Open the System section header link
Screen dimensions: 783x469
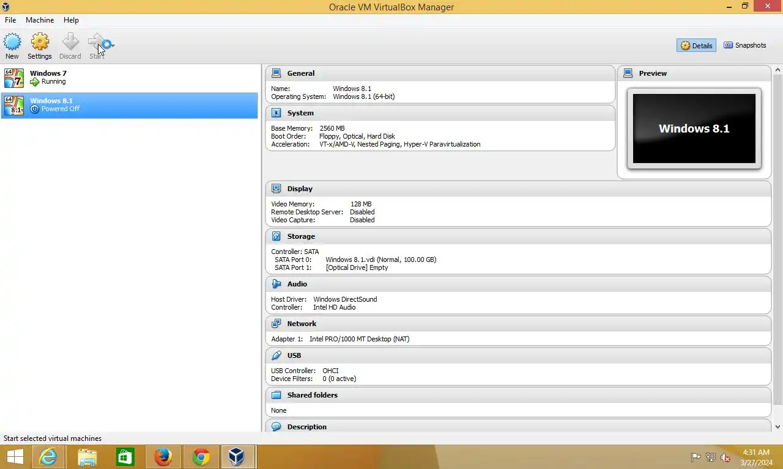coord(300,113)
